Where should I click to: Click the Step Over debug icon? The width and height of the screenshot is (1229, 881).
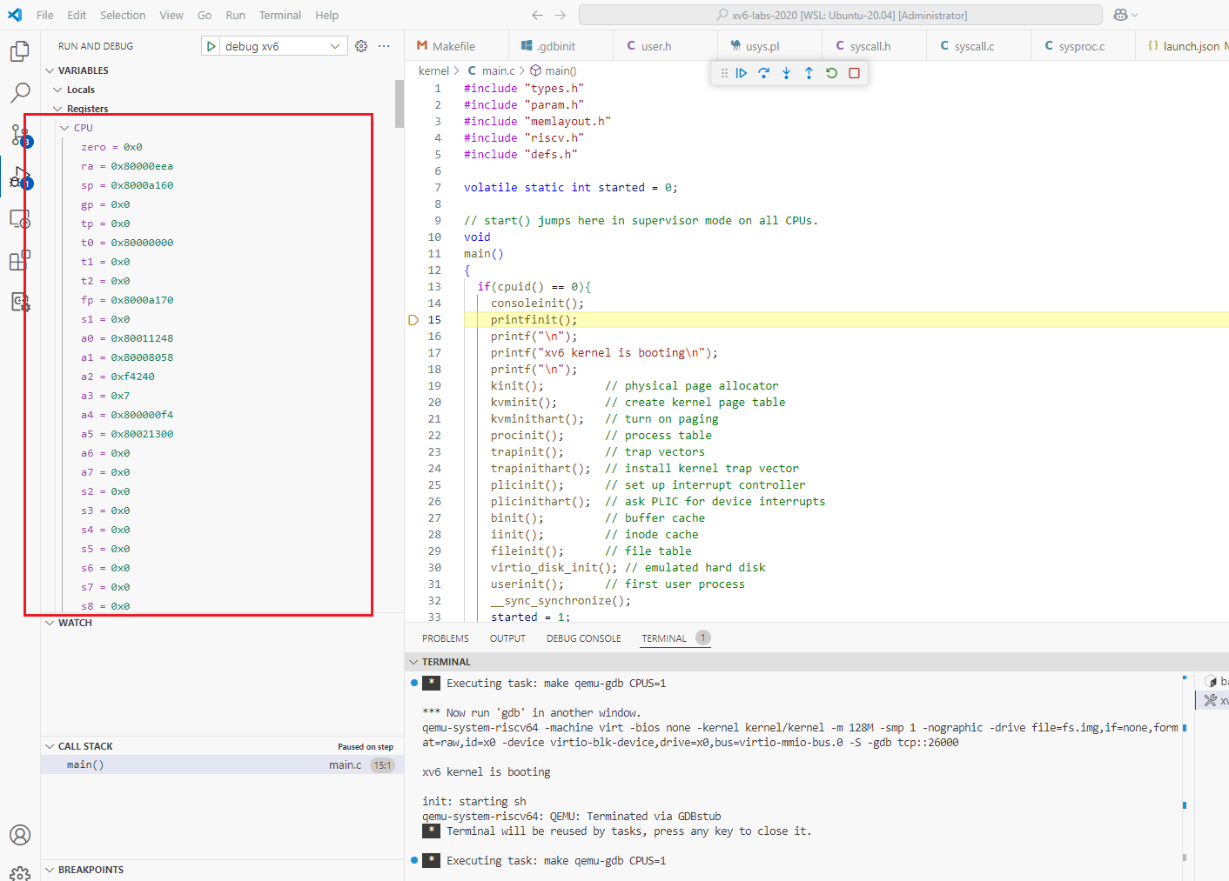click(x=763, y=73)
